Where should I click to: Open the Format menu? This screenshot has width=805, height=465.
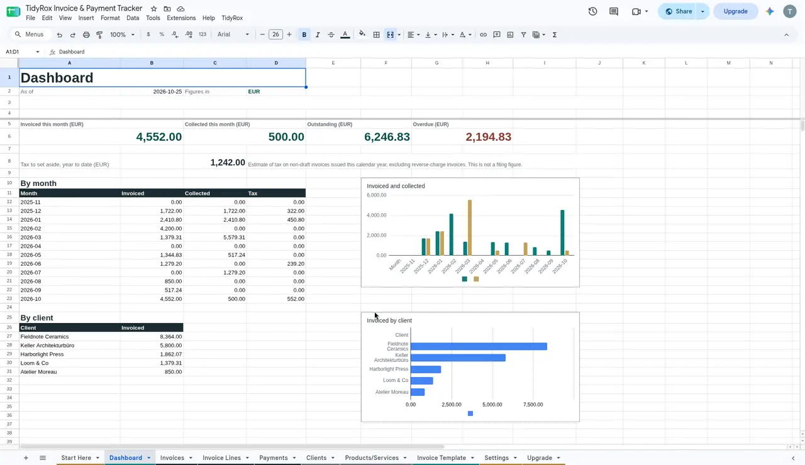[110, 18]
